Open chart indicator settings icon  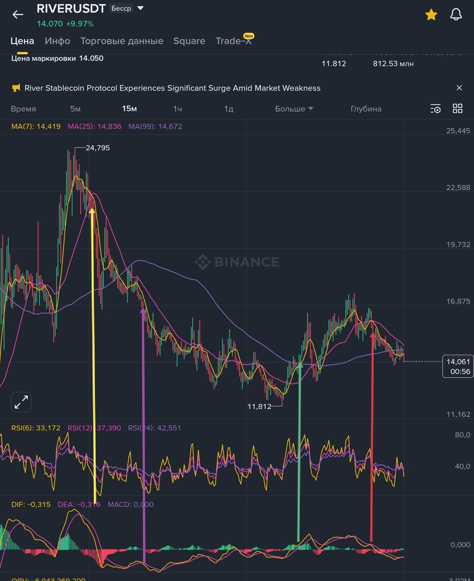(436, 109)
